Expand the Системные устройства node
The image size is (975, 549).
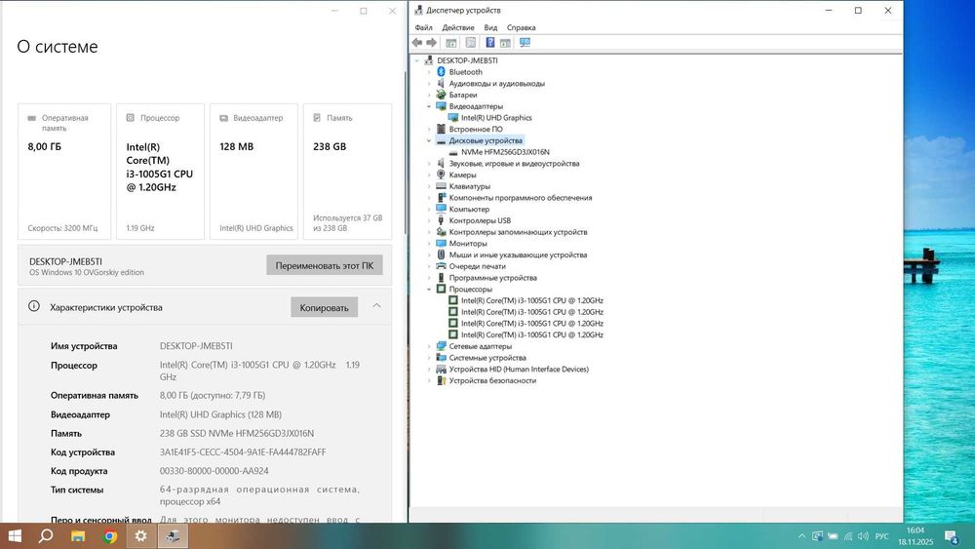428,358
